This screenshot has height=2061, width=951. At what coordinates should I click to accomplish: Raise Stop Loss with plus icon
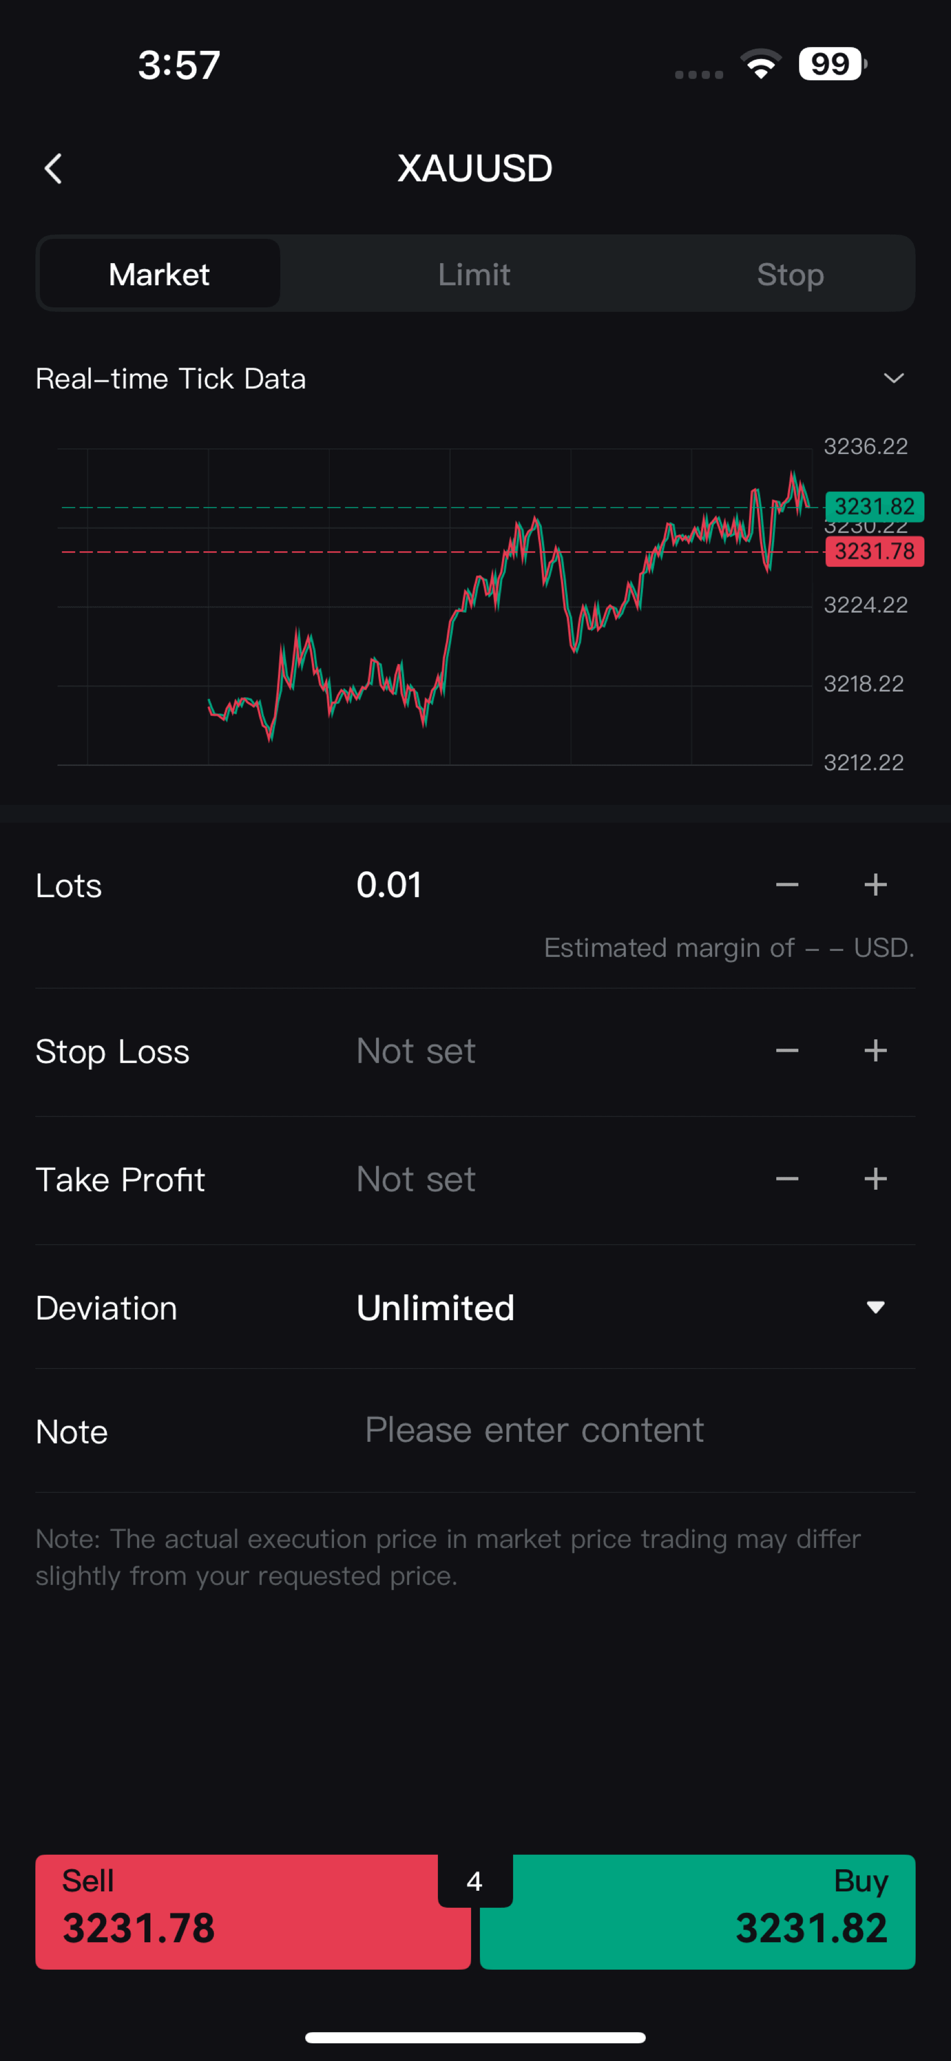[x=875, y=1050]
